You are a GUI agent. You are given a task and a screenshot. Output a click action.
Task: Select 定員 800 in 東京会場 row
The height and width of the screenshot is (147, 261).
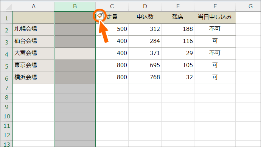(112, 66)
